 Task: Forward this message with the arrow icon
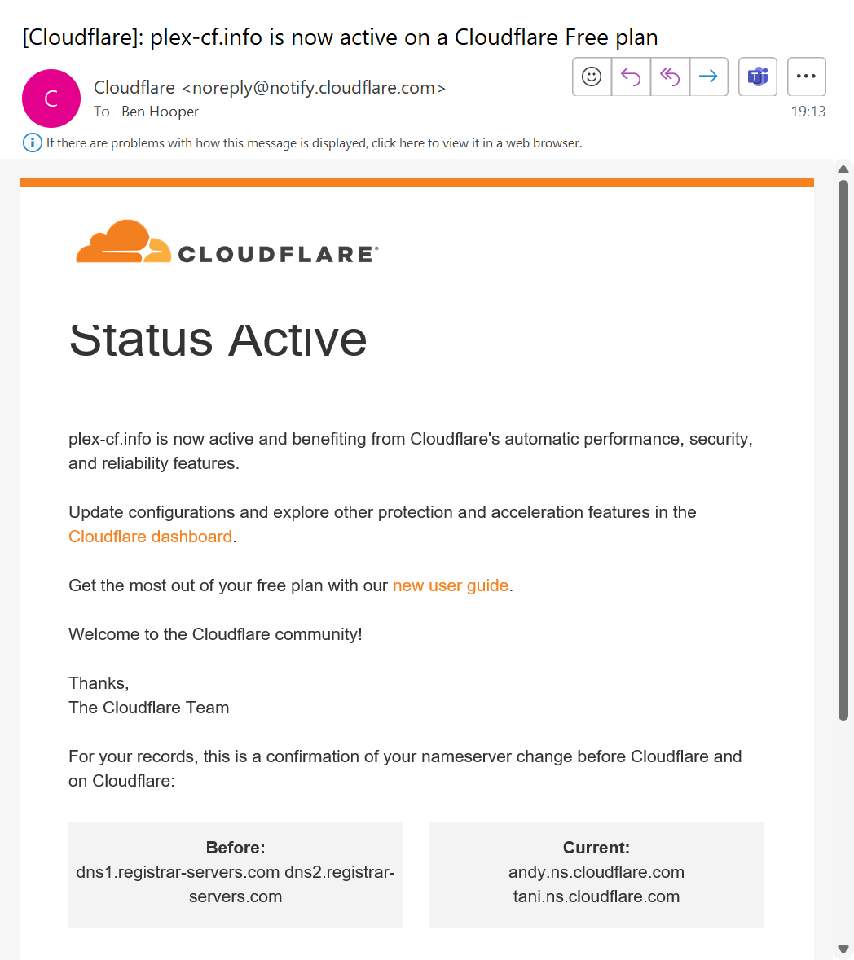click(709, 77)
